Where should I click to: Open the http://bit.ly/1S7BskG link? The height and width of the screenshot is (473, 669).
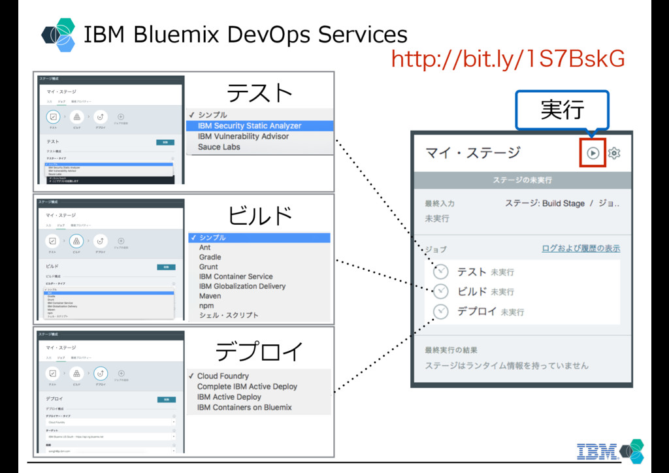click(508, 59)
